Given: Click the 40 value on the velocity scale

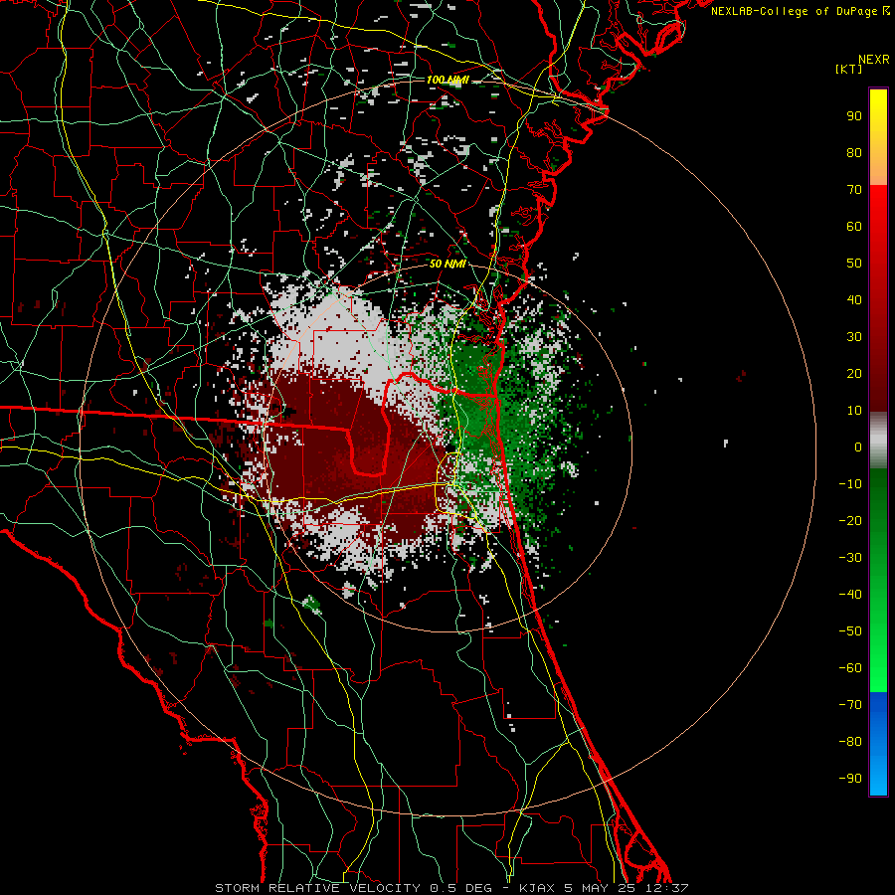Looking at the screenshot, I should 854,300.
